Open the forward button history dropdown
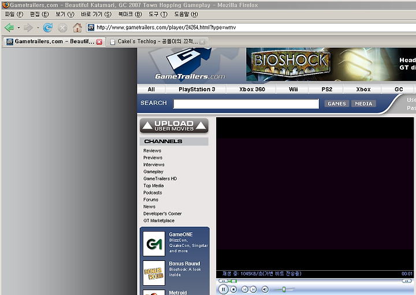This screenshot has width=416, height=295. pos(38,28)
